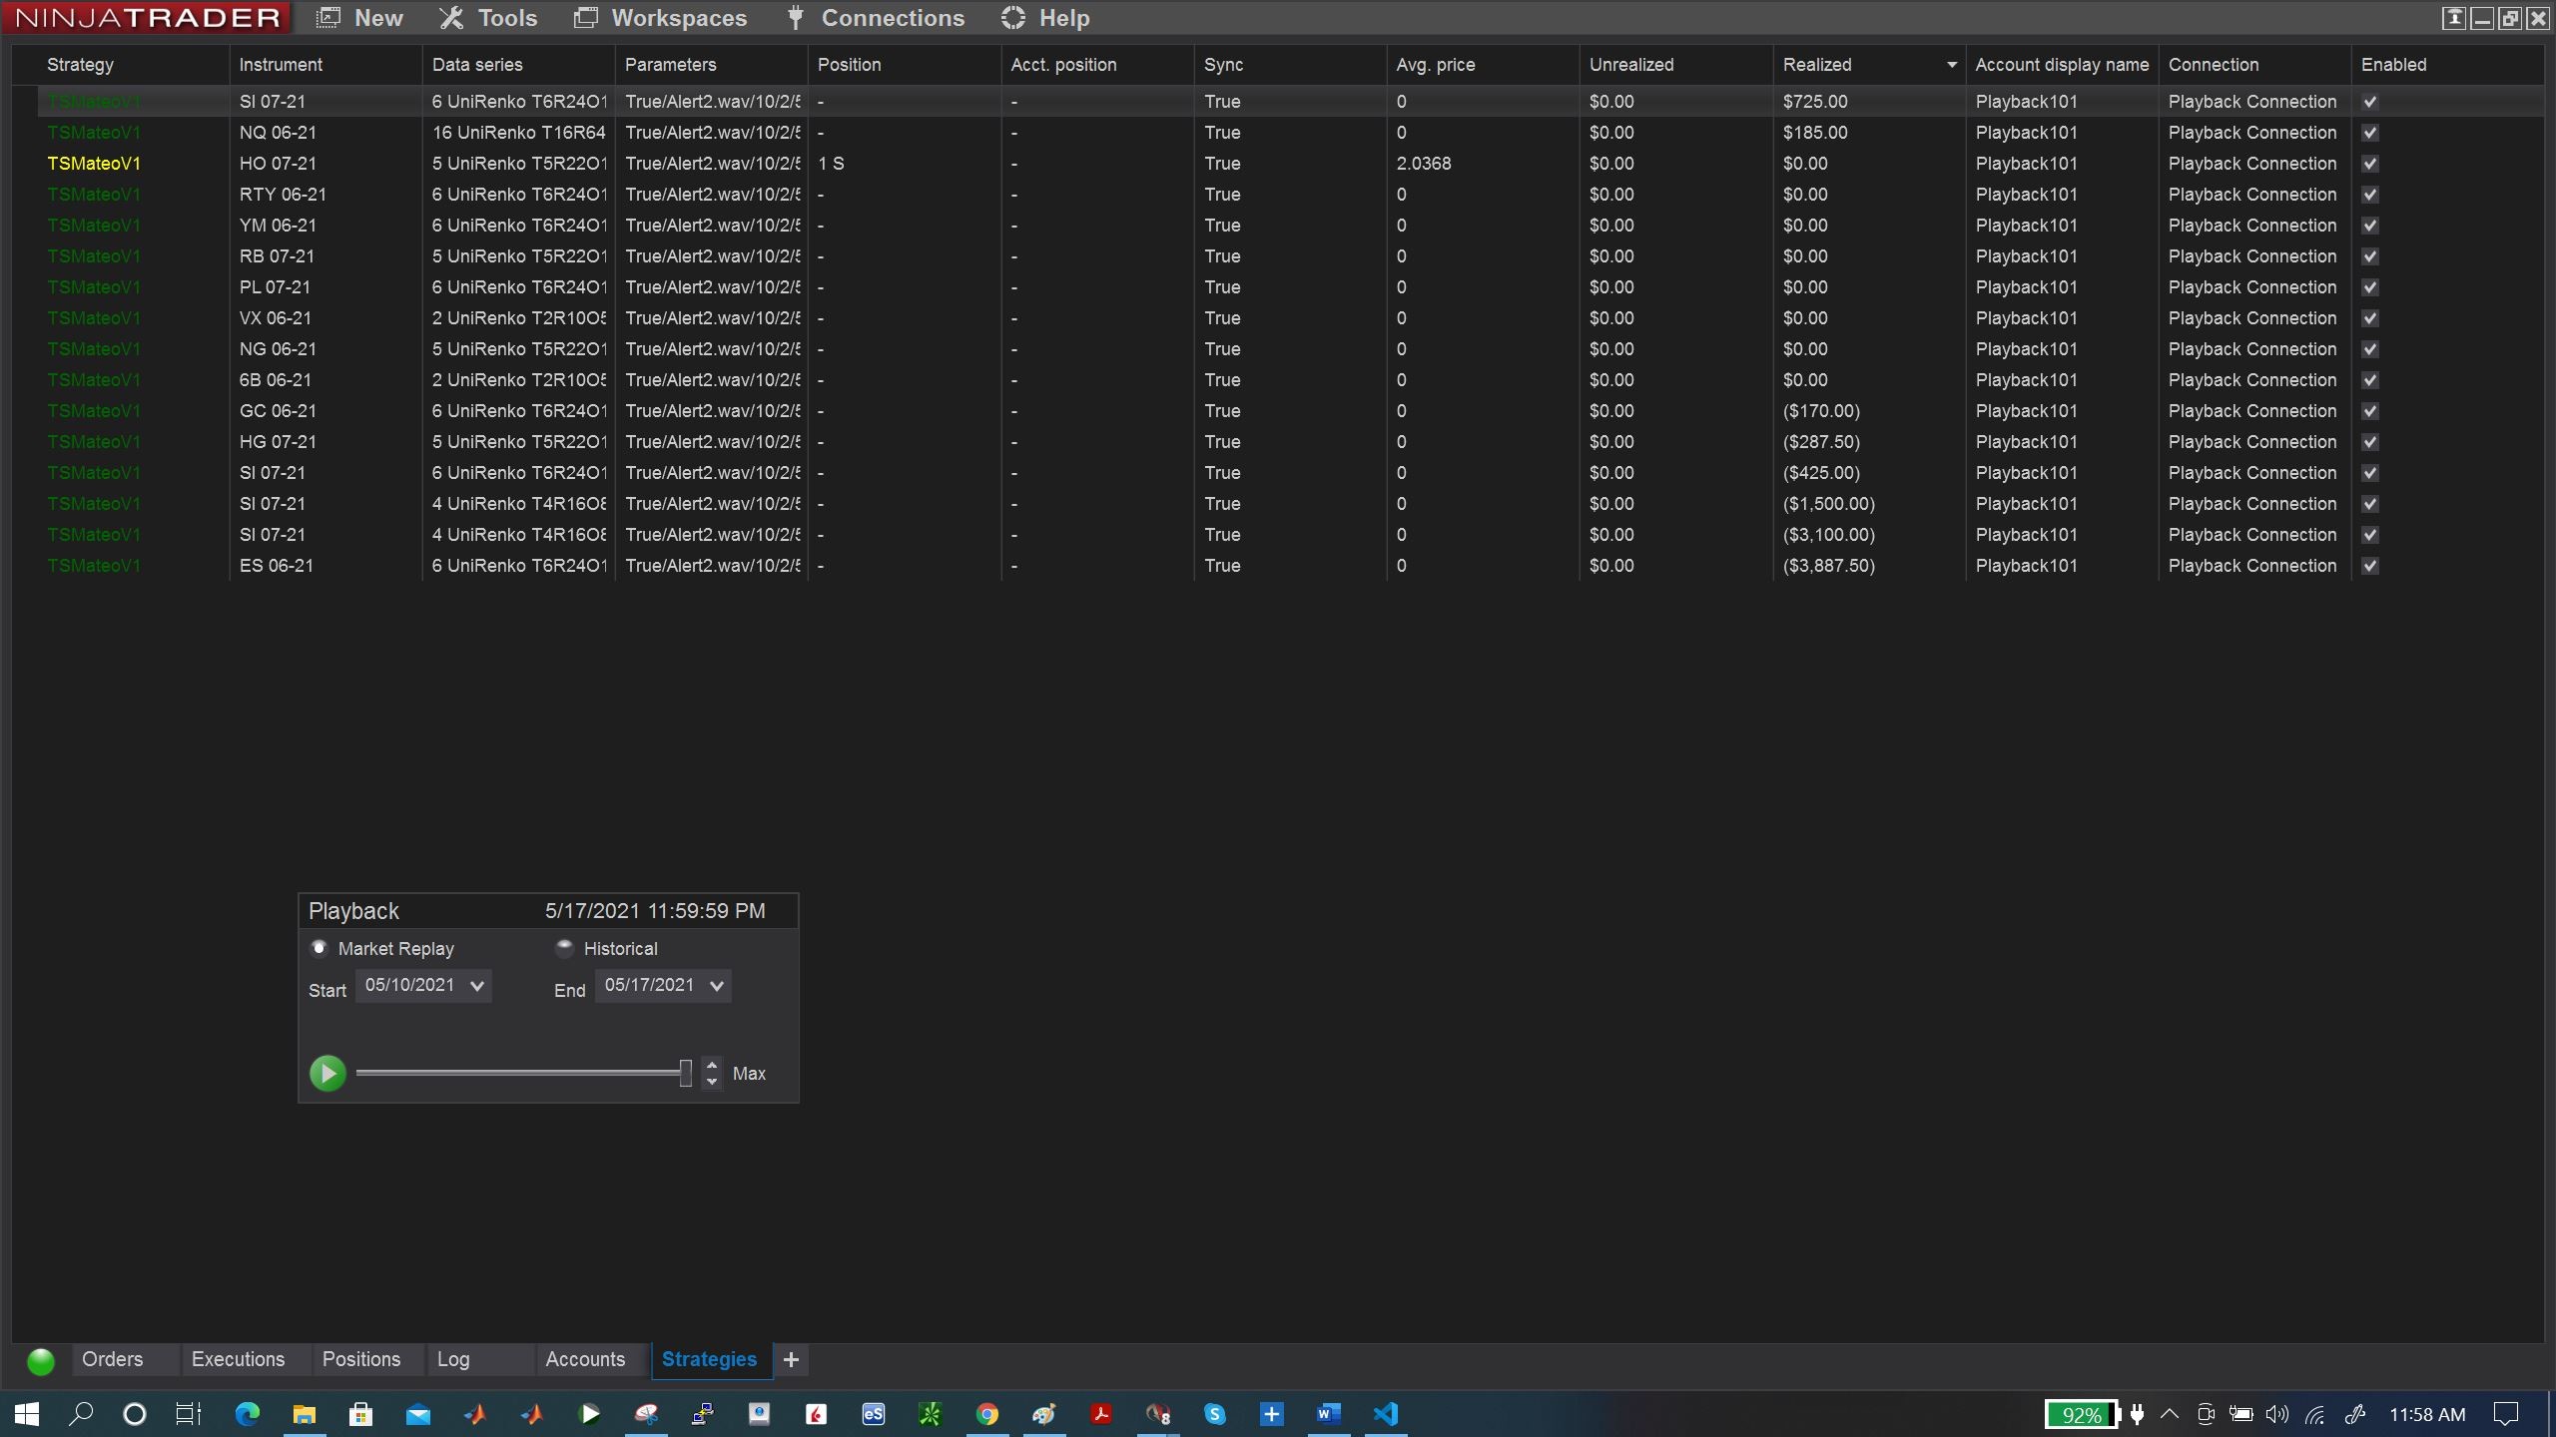The image size is (2556, 1437).
Task: Open Skype from the taskbar
Action: [x=1214, y=1414]
